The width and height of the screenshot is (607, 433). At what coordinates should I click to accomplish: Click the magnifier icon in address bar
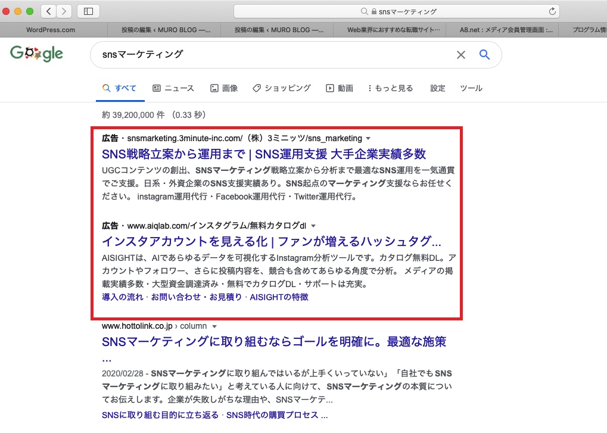pos(364,11)
